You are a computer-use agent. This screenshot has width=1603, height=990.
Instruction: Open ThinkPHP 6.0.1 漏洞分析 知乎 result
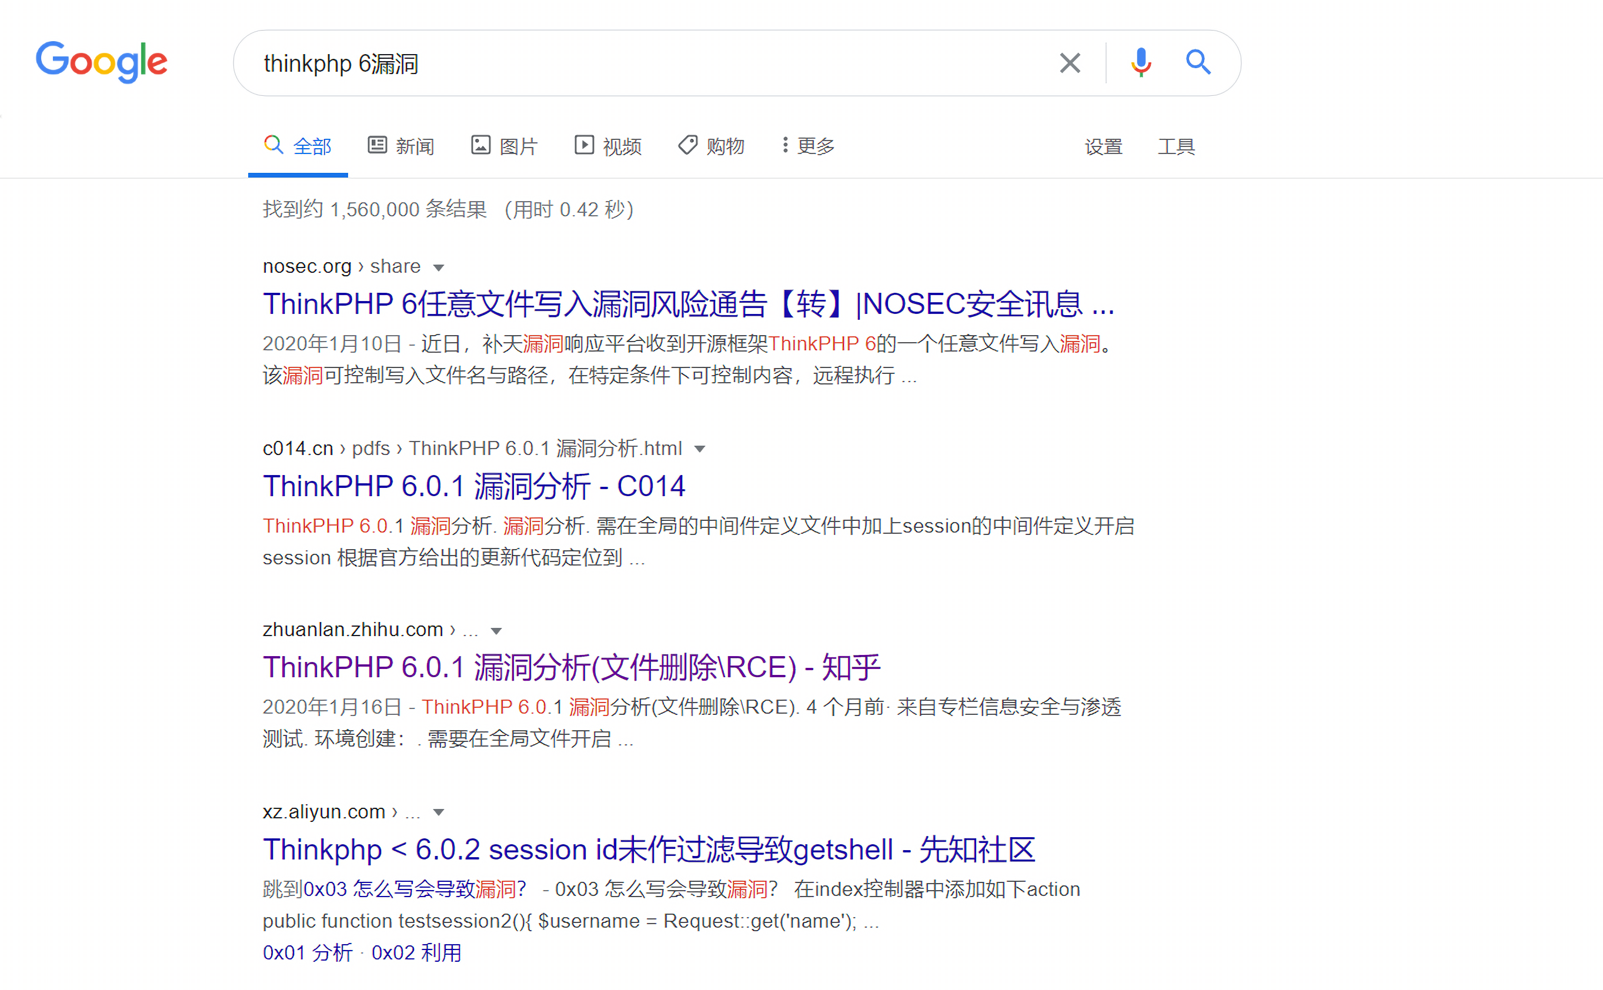click(x=572, y=668)
